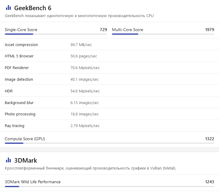The image size is (219, 194).
Task: Select the Ray tracing row label
Action: pos(15,126)
